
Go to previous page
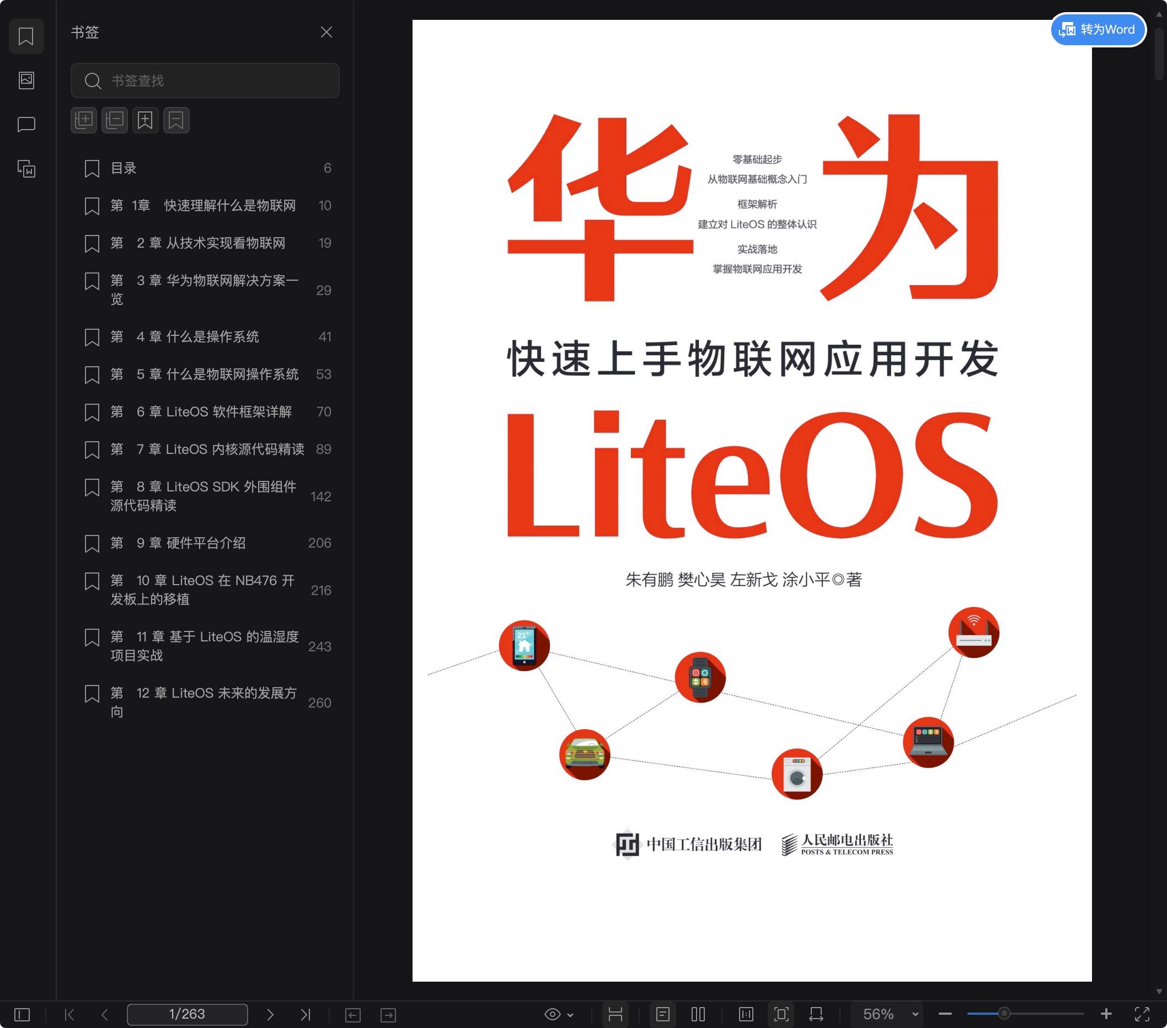(104, 1014)
